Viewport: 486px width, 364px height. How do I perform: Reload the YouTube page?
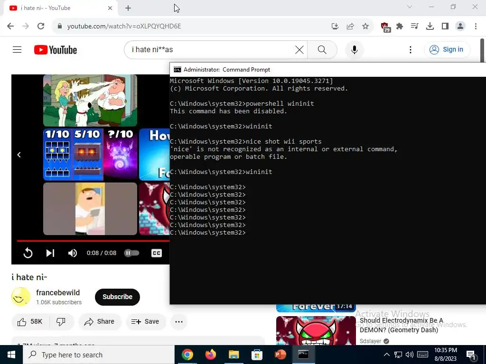coord(41,26)
